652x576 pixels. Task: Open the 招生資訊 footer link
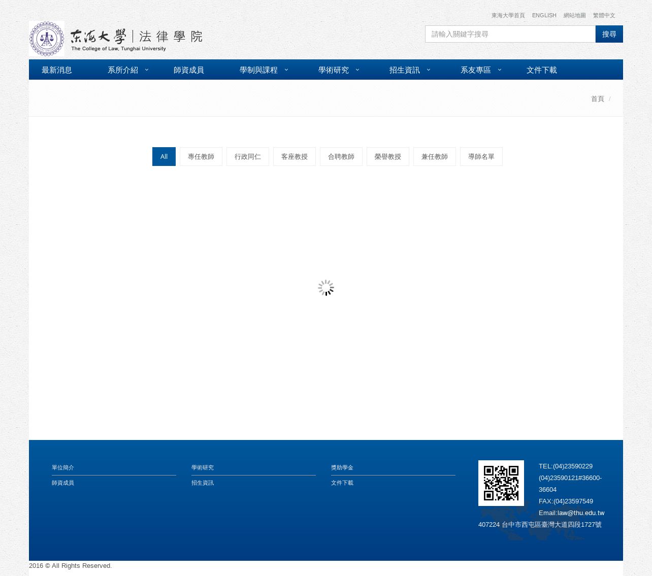point(203,483)
